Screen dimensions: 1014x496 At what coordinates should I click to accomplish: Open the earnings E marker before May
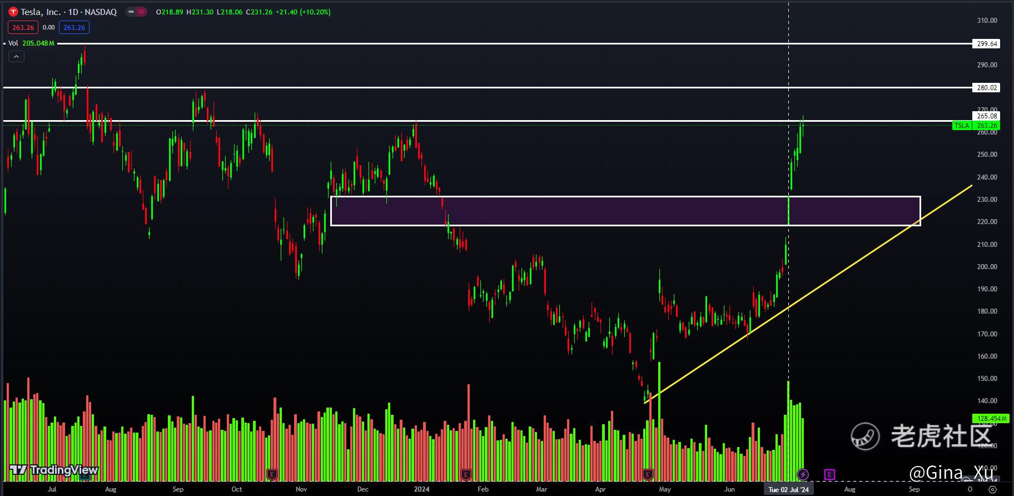click(648, 474)
